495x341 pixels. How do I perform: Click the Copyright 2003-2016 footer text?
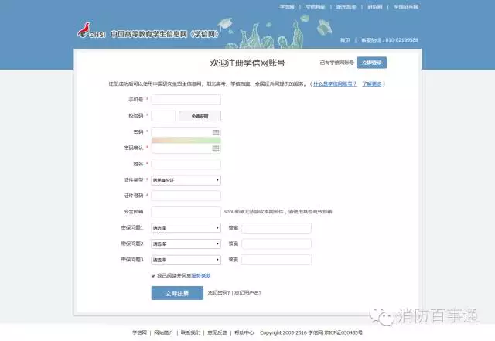pyautogui.click(x=311, y=332)
